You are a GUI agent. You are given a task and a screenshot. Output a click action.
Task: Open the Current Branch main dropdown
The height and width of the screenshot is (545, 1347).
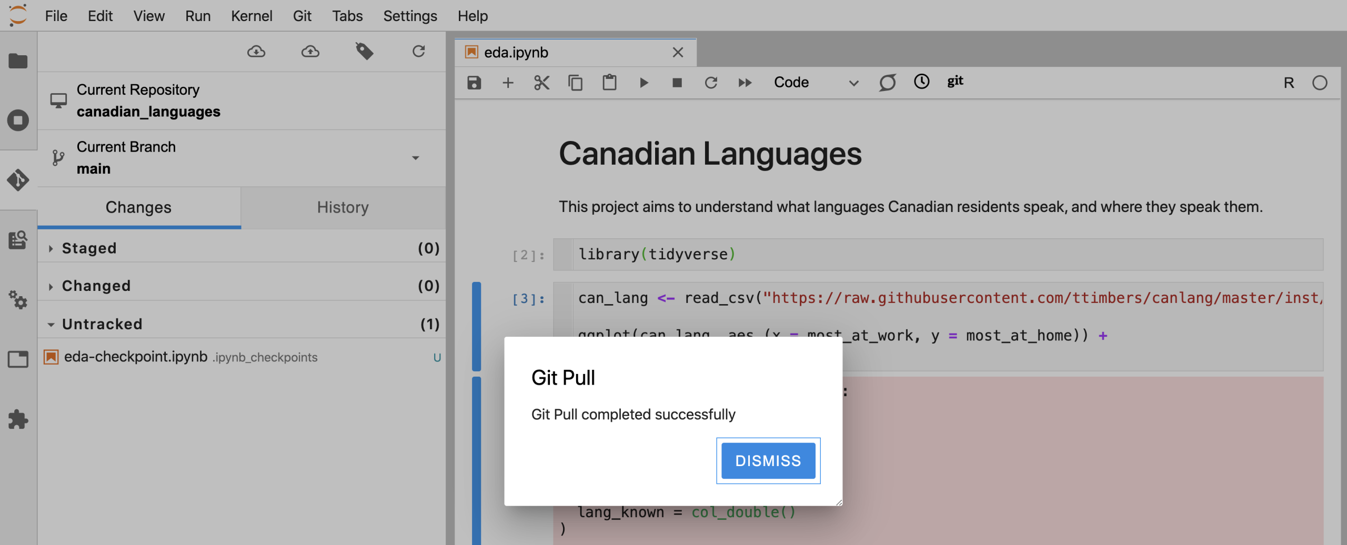pyautogui.click(x=415, y=158)
